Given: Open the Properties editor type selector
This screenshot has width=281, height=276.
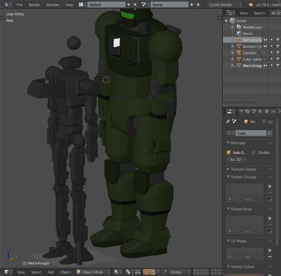Looking at the screenshot, I should (231, 112).
